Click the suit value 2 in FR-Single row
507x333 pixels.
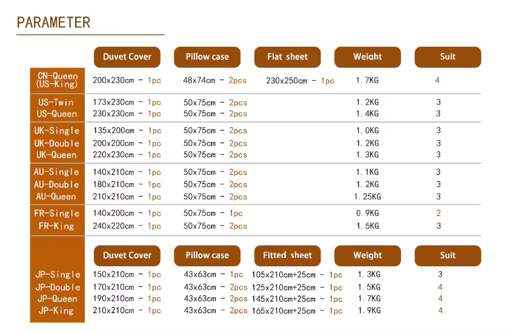click(x=439, y=213)
